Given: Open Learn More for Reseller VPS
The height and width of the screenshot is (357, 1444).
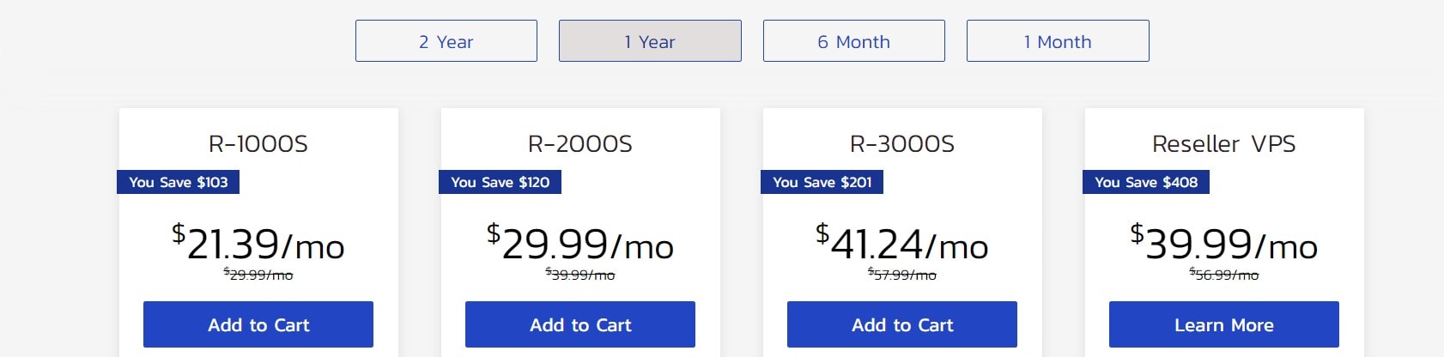Looking at the screenshot, I should [1224, 324].
